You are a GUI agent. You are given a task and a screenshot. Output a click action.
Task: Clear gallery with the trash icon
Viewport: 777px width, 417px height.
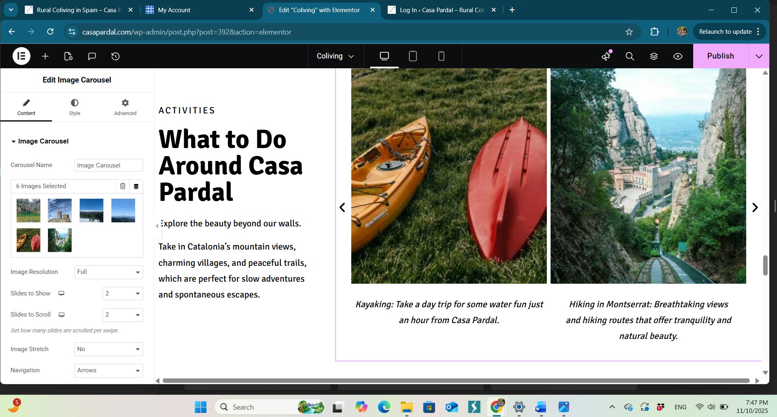pyautogui.click(x=122, y=186)
